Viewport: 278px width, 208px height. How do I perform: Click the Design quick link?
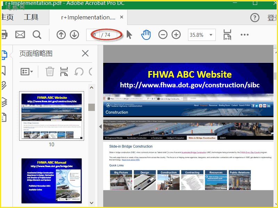[145, 180]
